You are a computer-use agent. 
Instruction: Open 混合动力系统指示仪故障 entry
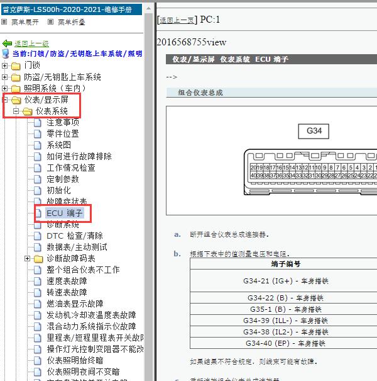91,327
